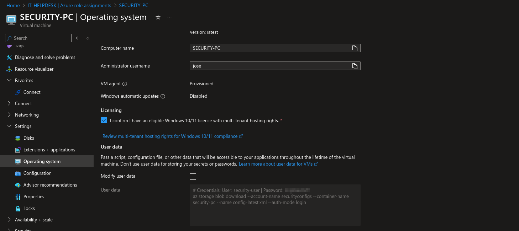Click the Configuration toolbox icon

pyautogui.click(x=18, y=173)
